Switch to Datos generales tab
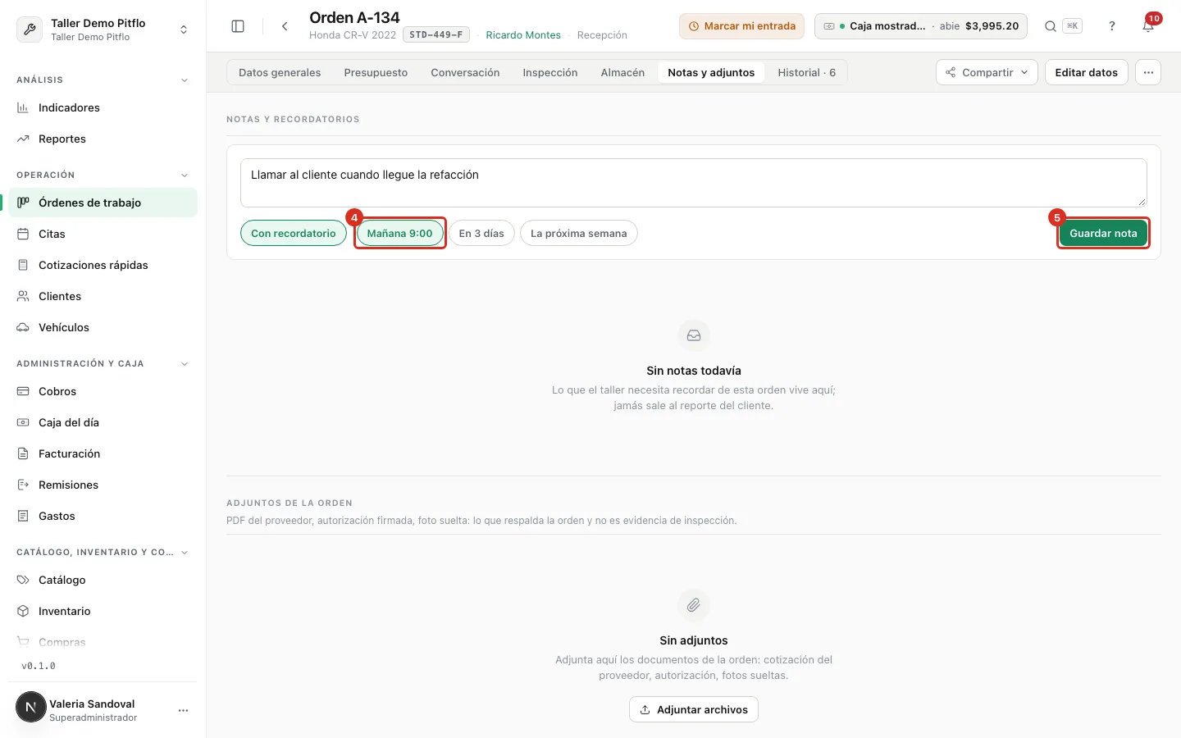1181x738 pixels. [280, 72]
